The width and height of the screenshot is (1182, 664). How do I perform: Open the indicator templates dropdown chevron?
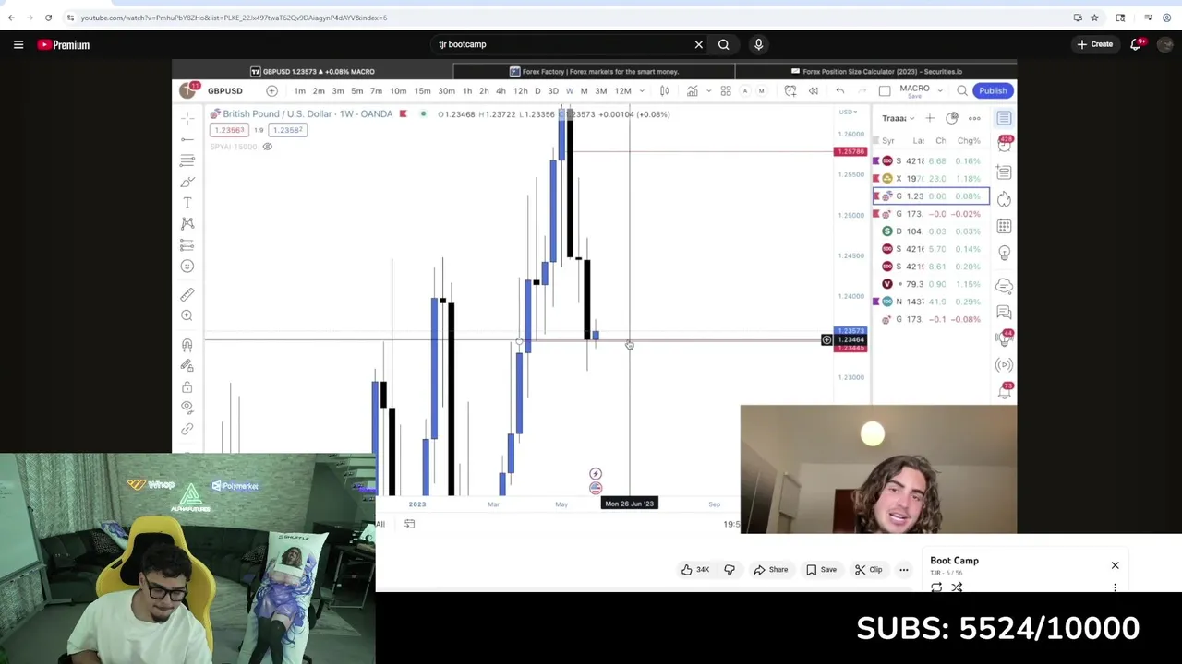tap(708, 90)
